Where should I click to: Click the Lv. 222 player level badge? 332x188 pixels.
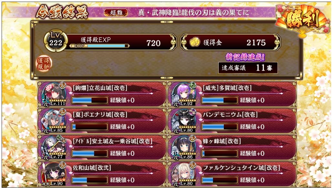(x=56, y=40)
